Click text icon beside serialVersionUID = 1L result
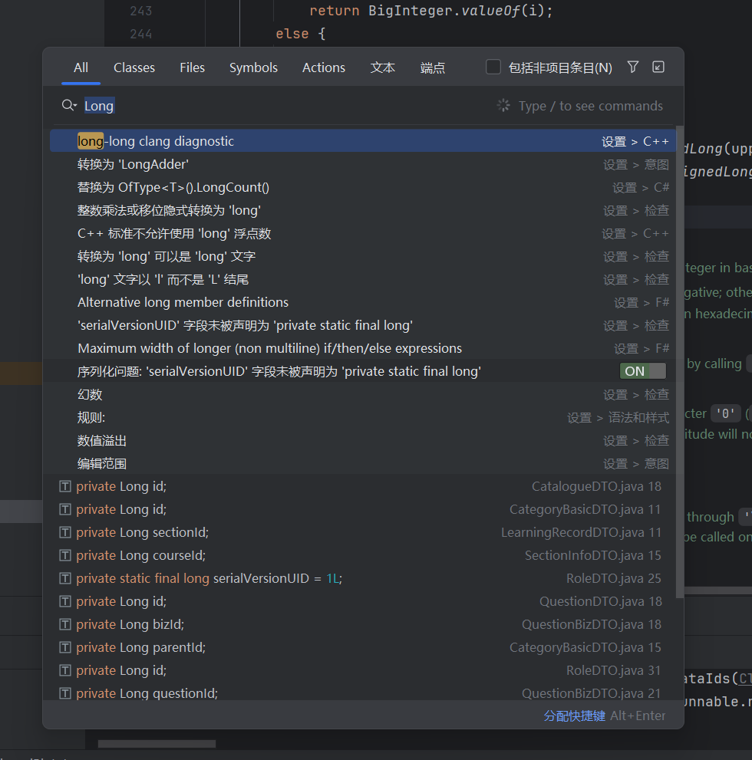This screenshot has height=760, width=752. point(65,578)
